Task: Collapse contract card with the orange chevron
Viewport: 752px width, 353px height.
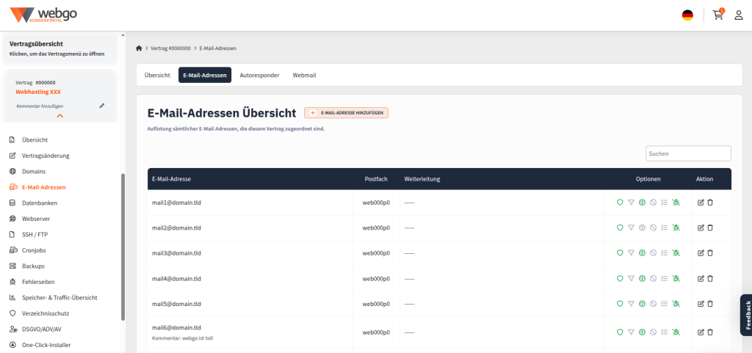Action: 60,116
